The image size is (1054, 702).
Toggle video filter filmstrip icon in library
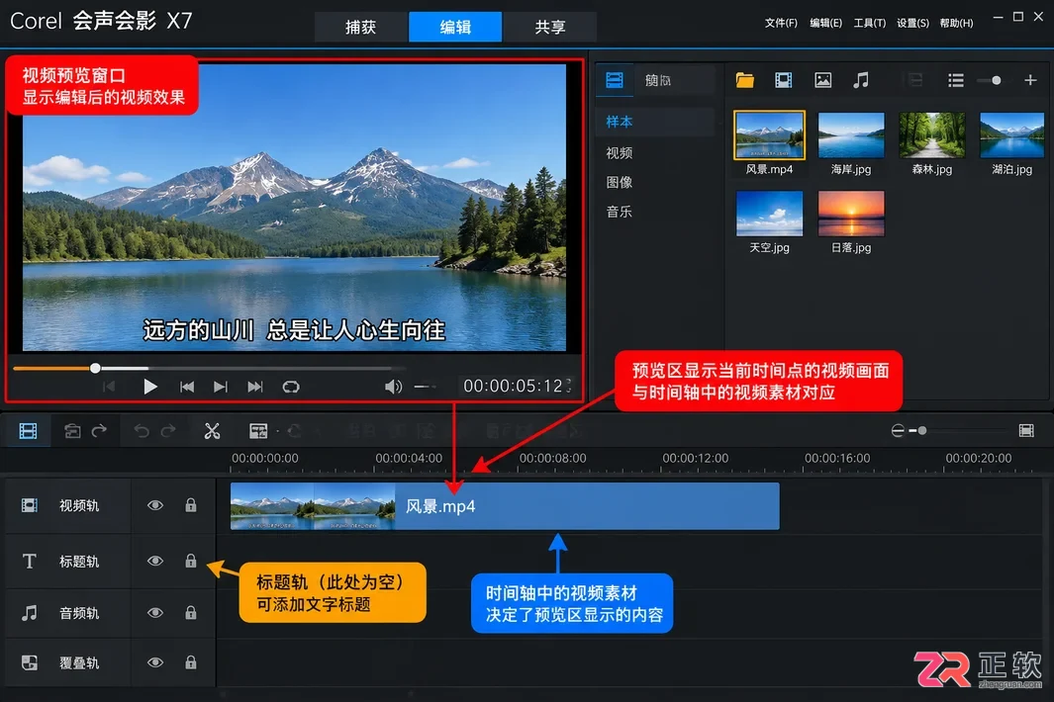click(783, 81)
